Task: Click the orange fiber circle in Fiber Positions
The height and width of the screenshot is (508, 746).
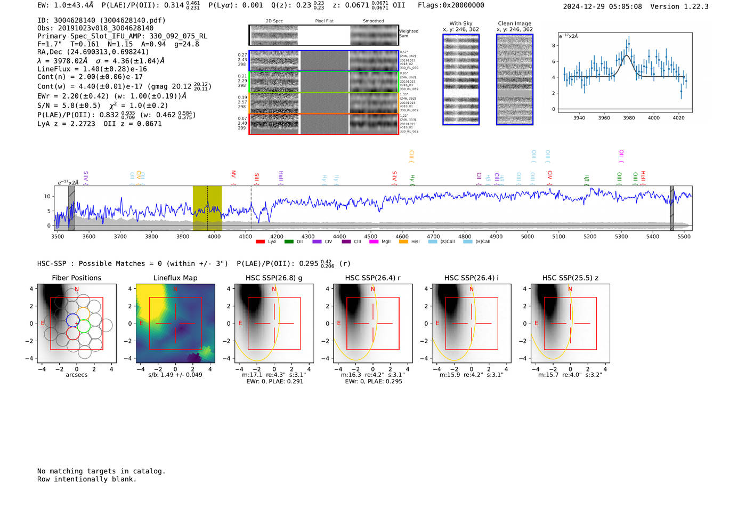Action: click(84, 313)
